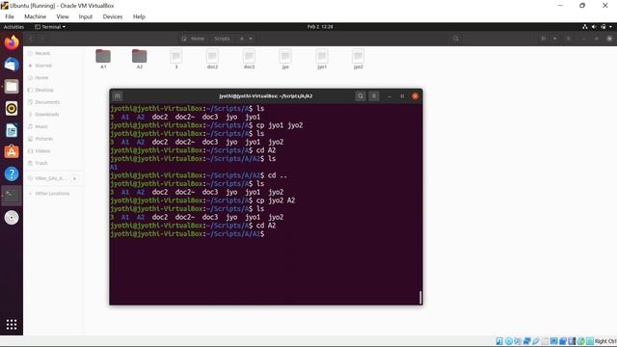Open Firefox from the Ubuntu dock
Image resolution: width=617 pixels, height=347 pixels.
[12, 42]
